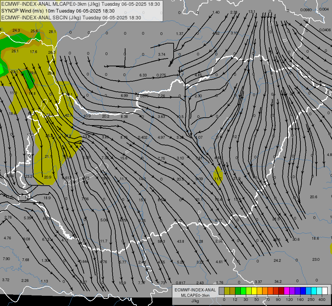
Task: Click the olive-yellow legend swatch above 0
Action: [x=227, y=291]
